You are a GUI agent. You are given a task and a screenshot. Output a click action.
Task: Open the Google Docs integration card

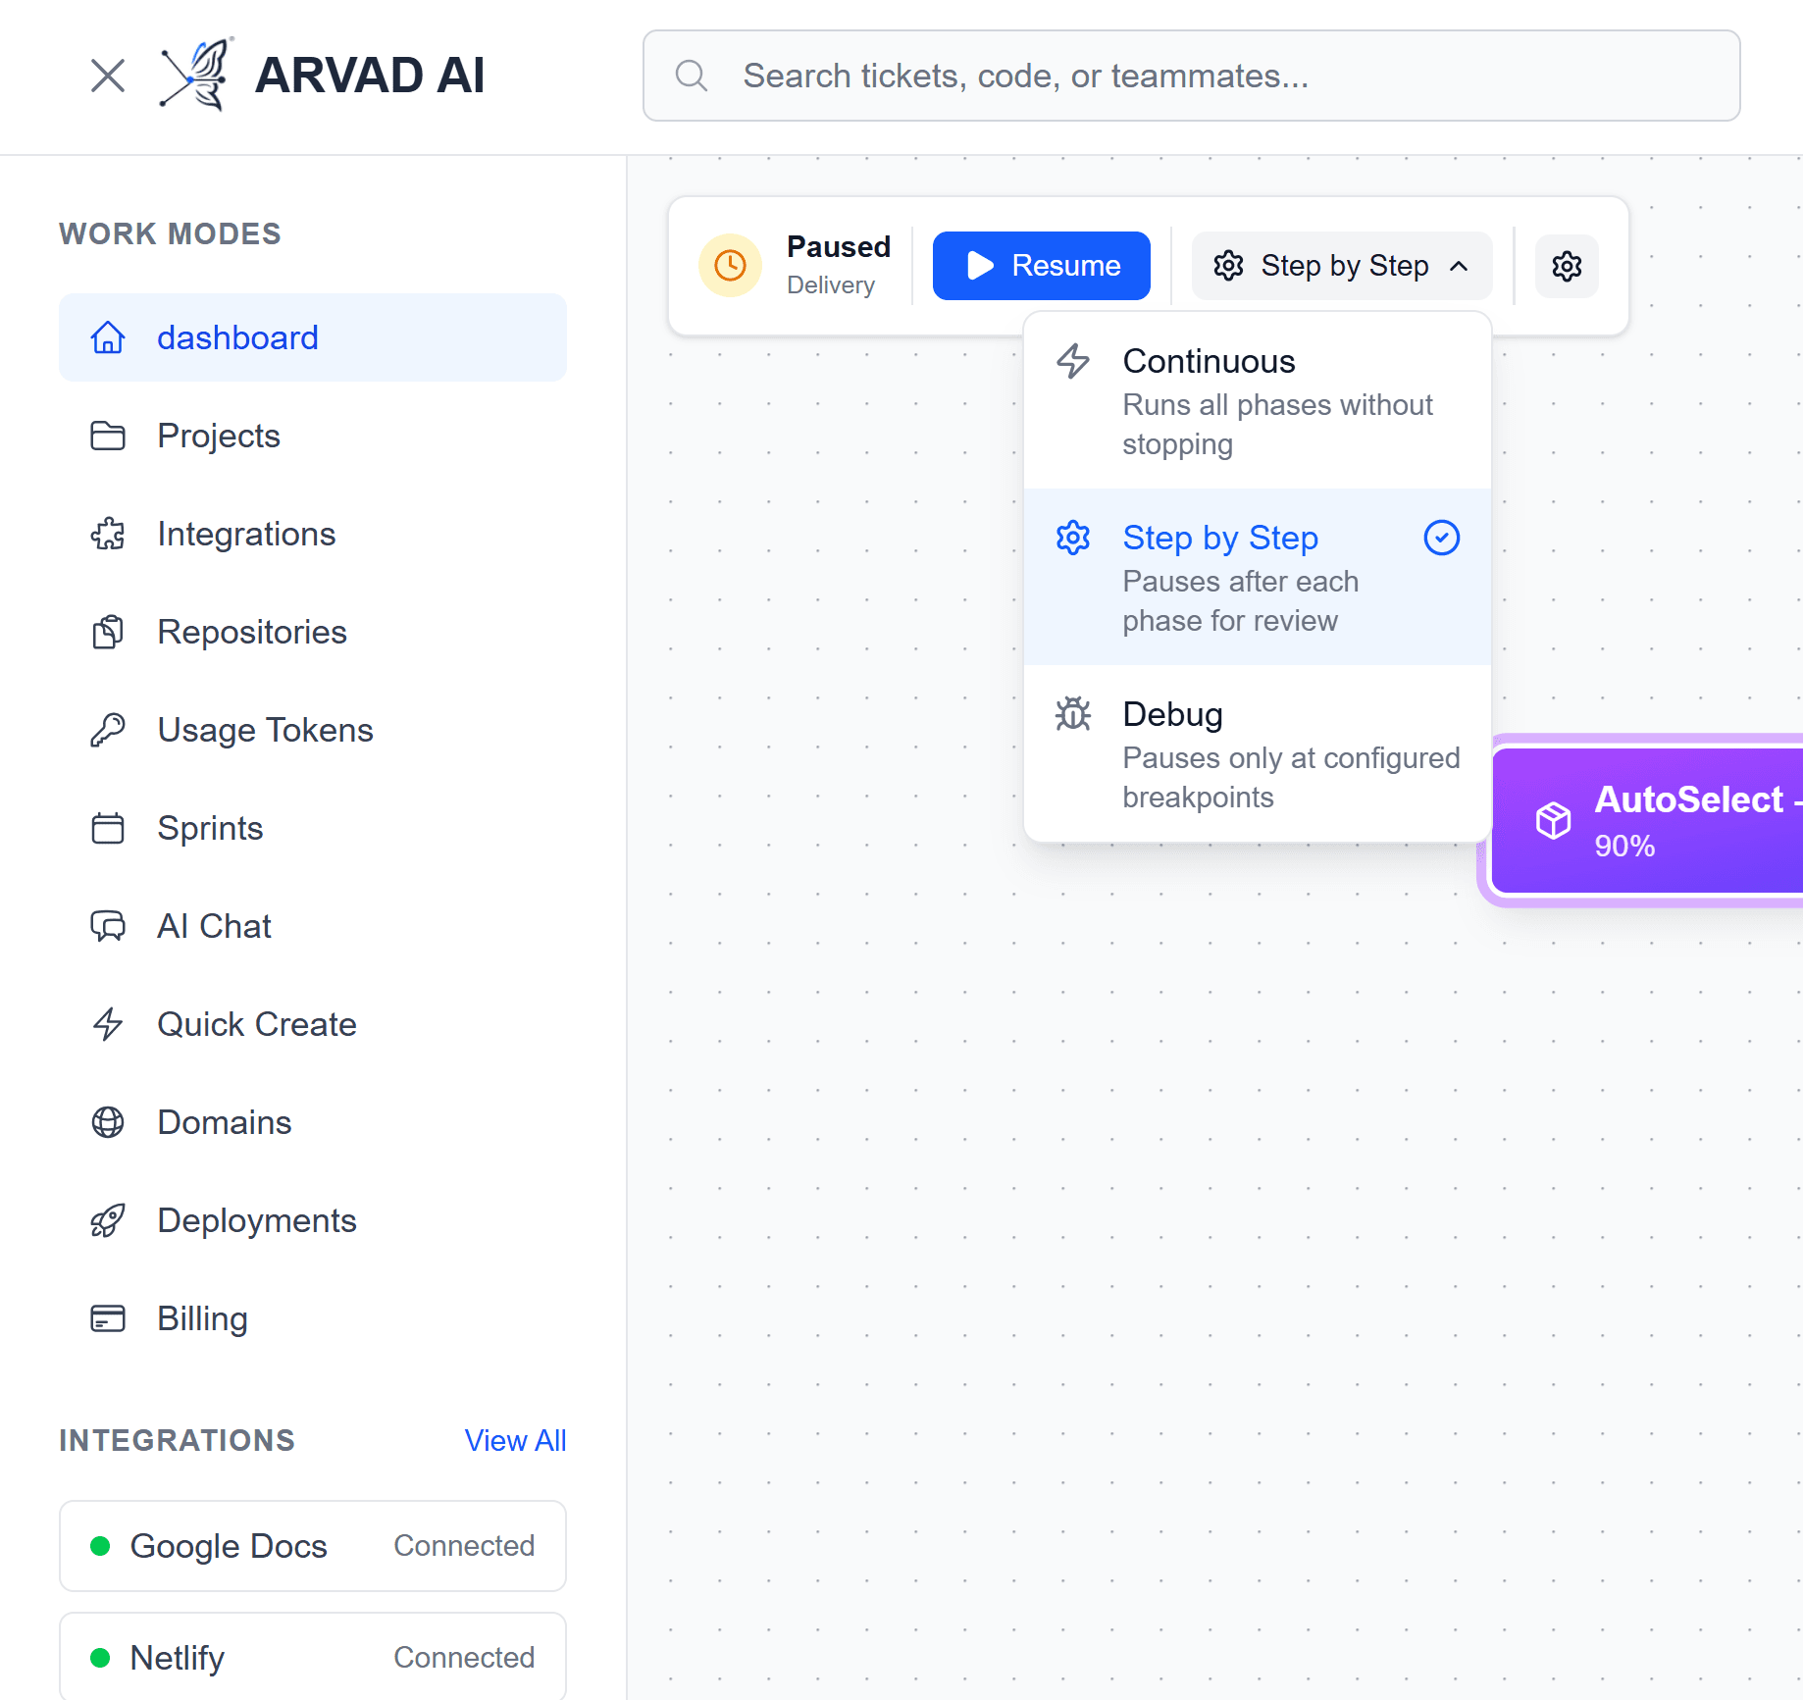[x=313, y=1546]
